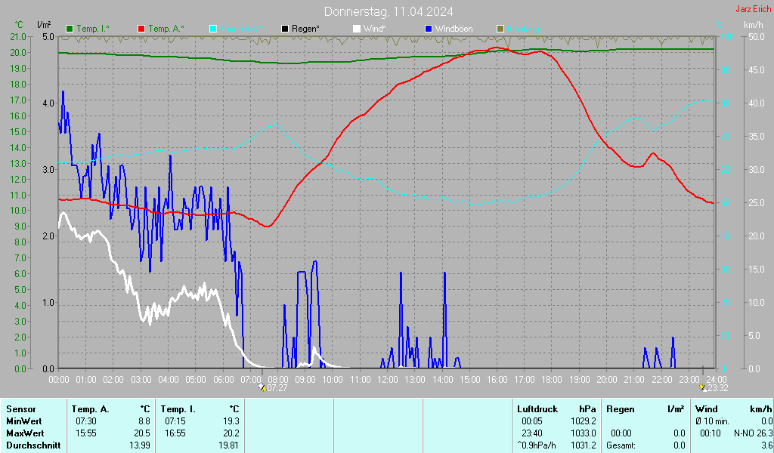This screenshot has height=453, width=774.
Task: Click the '21.0' temperature axis value
Action: [x=18, y=37]
